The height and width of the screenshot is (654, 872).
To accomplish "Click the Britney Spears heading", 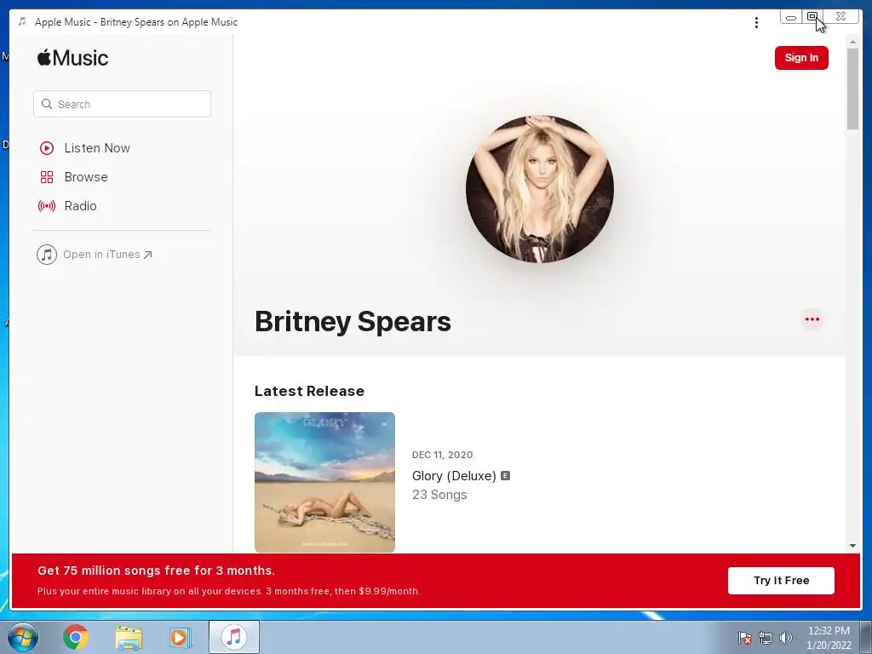I will (353, 321).
